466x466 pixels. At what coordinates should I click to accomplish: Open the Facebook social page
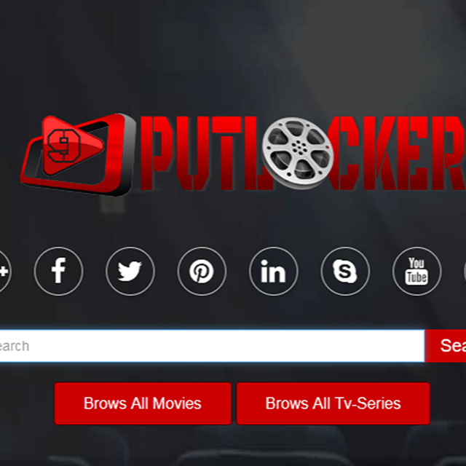pyautogui.click(x=58, y=272)
